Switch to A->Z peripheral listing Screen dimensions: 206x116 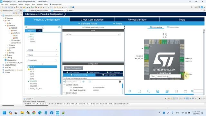tap(39, 31)
